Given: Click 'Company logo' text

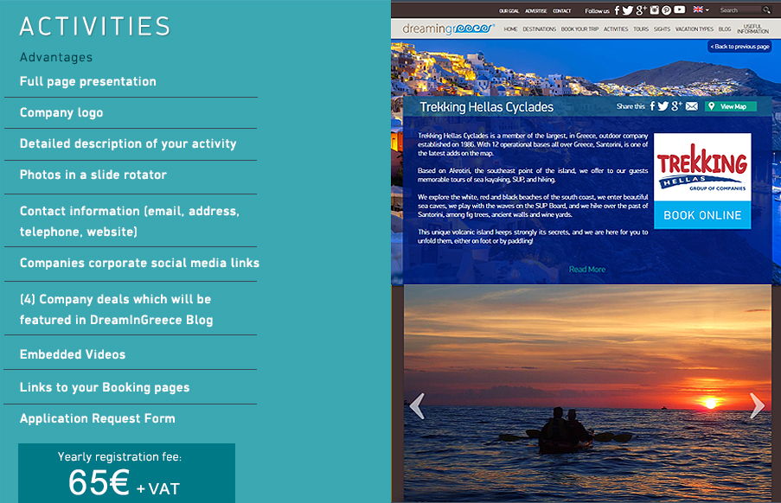Looking at the screenshot, I should 61,113.
